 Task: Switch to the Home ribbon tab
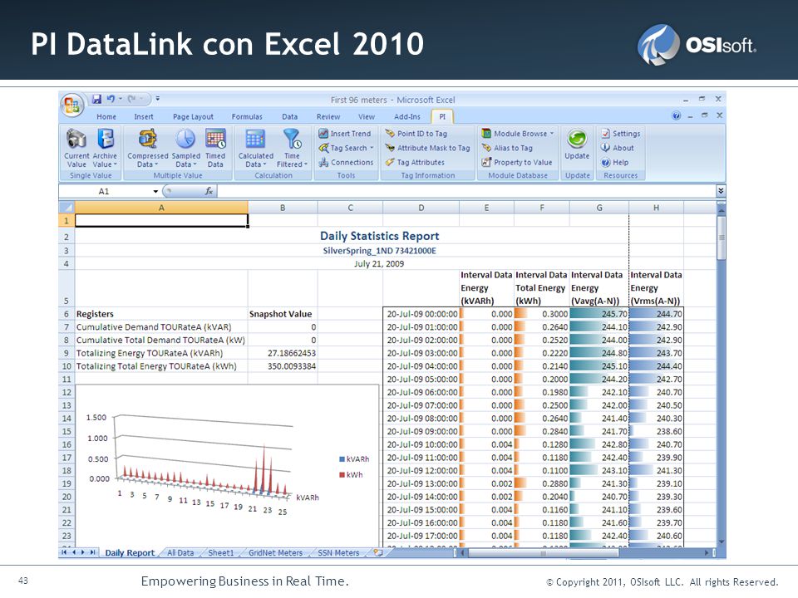106,116
